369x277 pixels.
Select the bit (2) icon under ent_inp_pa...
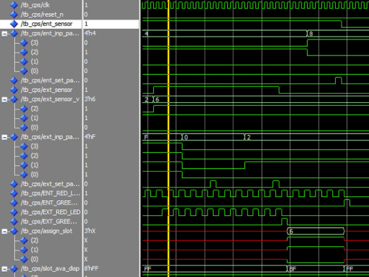point(24,52)
